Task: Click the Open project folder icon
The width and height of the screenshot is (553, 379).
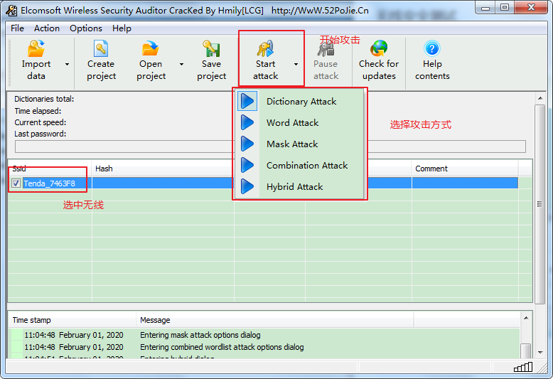Action: click(x=151, y=48)
